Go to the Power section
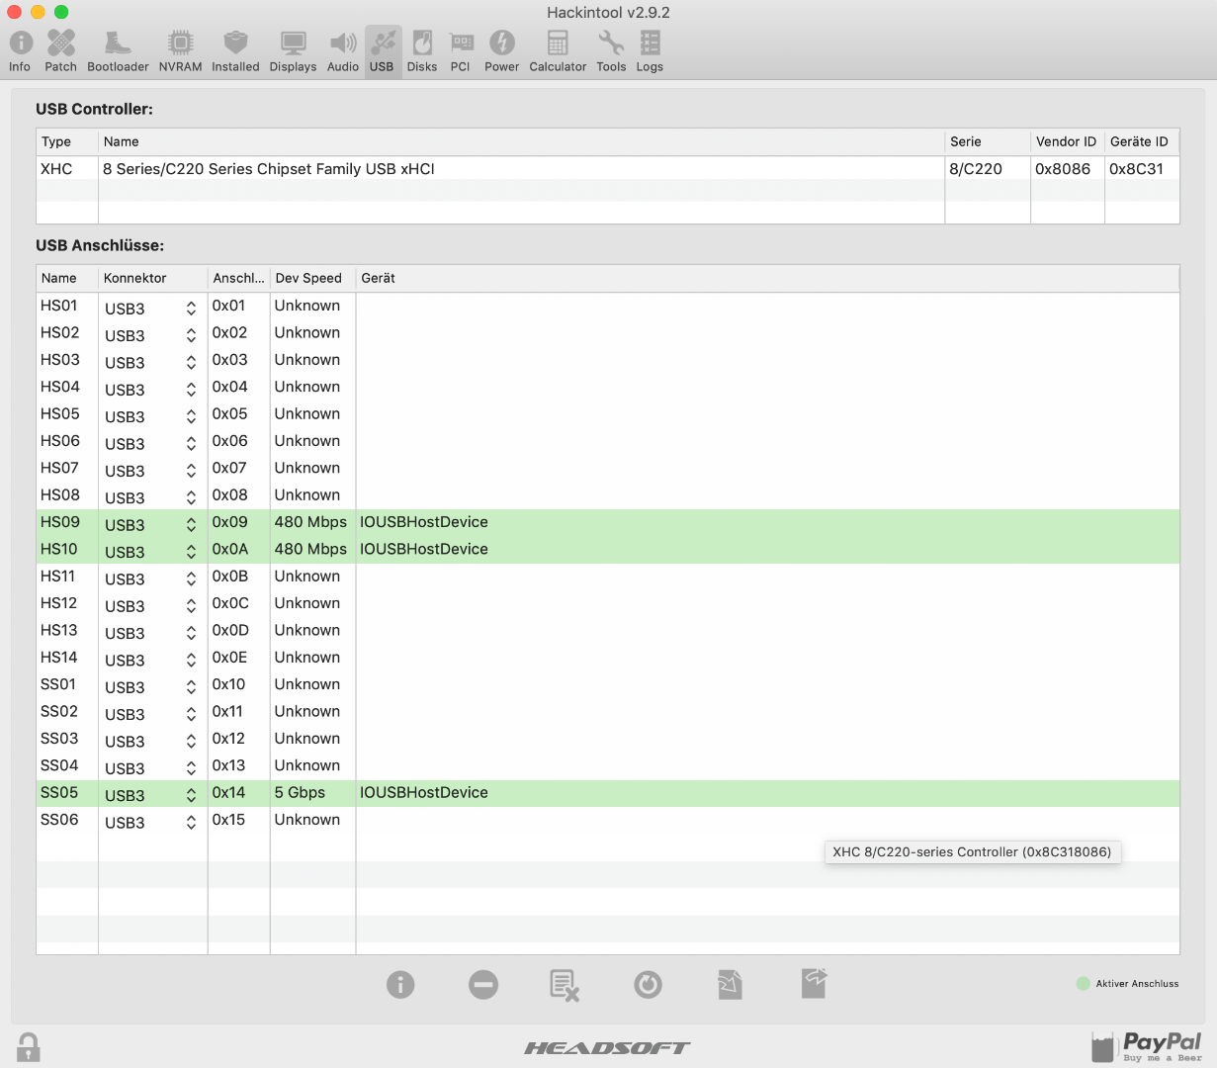 pos(501,51)
